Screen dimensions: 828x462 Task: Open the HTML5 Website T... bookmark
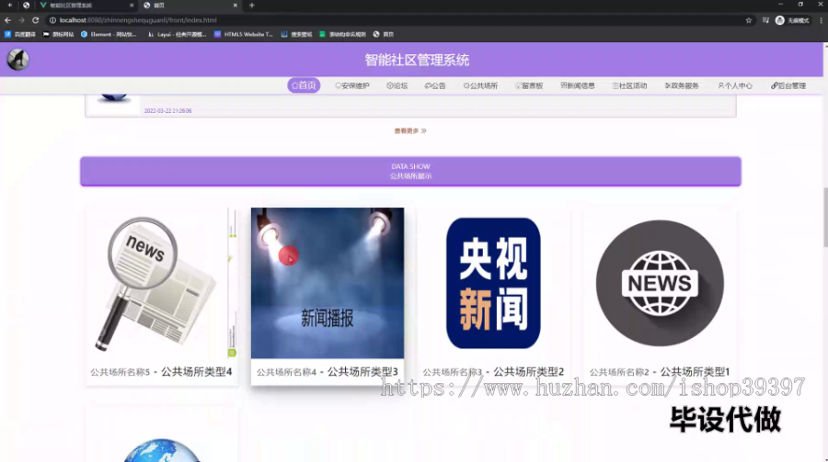click(x=244, y=34)
